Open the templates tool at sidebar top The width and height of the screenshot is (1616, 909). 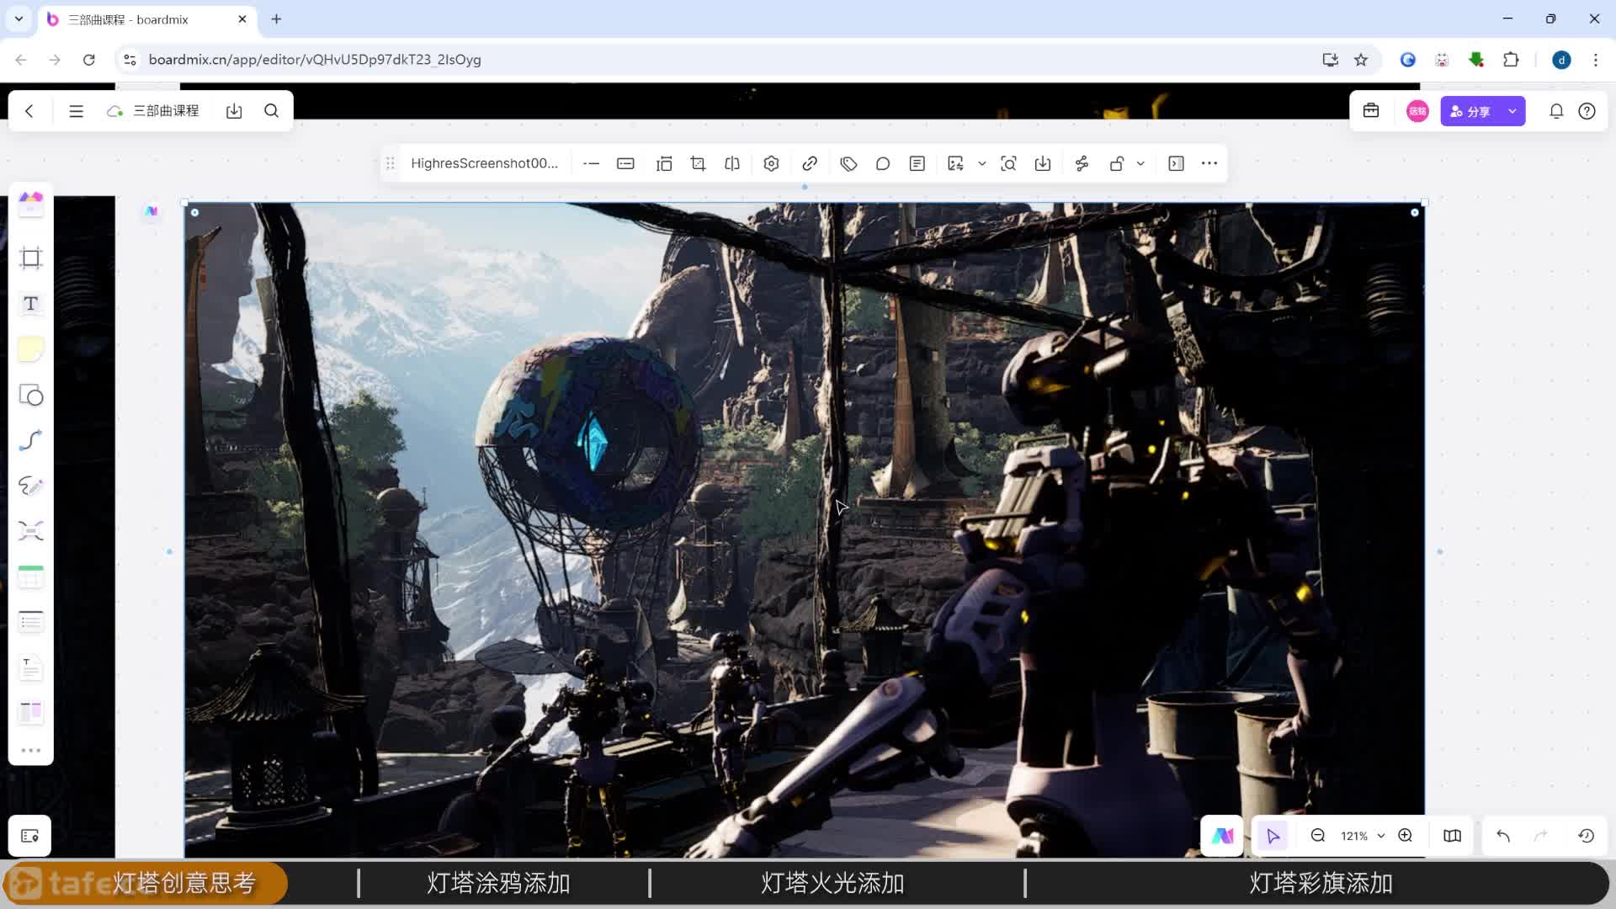pos(31,203)
